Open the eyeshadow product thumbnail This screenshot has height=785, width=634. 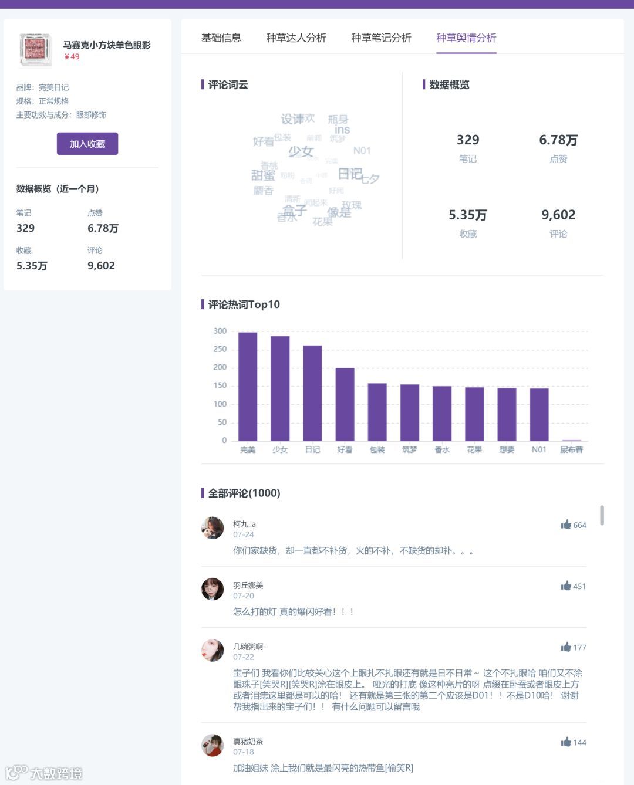point(36,50)
